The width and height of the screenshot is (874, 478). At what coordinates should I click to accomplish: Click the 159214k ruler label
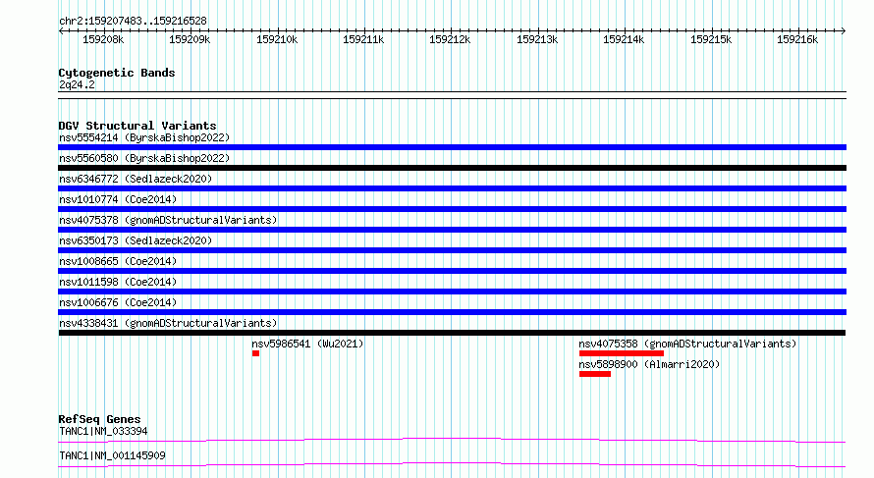click(624, 39)
